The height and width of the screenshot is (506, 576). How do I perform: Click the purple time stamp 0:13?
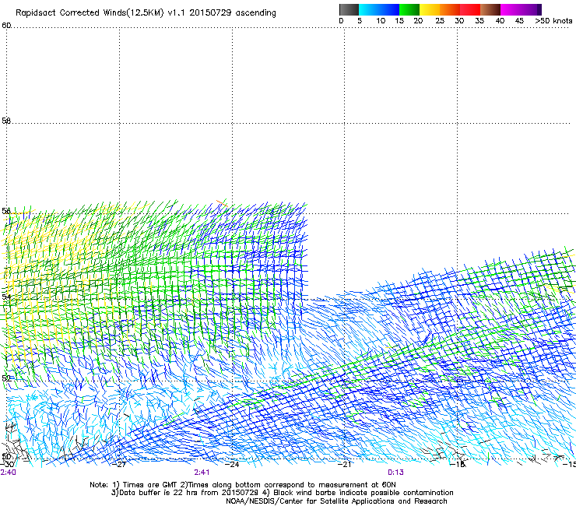coord(395,473)
